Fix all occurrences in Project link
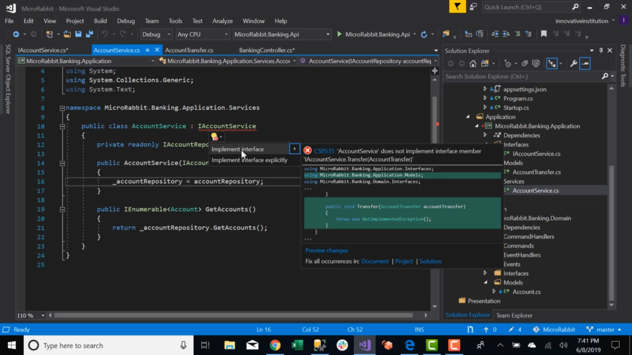Image resolution: width=632 pixels, height=355 pixels. (x=404, y=261)
